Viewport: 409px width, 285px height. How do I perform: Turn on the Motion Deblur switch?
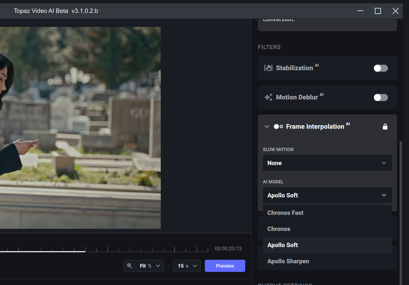[x=380, y=98]
